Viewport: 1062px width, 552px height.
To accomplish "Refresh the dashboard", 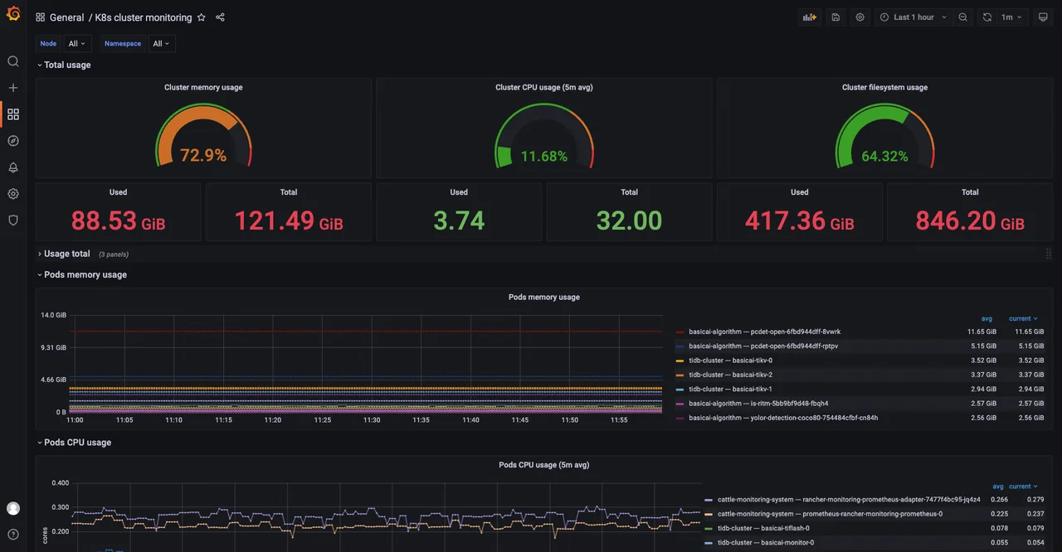I will [986, 17].
